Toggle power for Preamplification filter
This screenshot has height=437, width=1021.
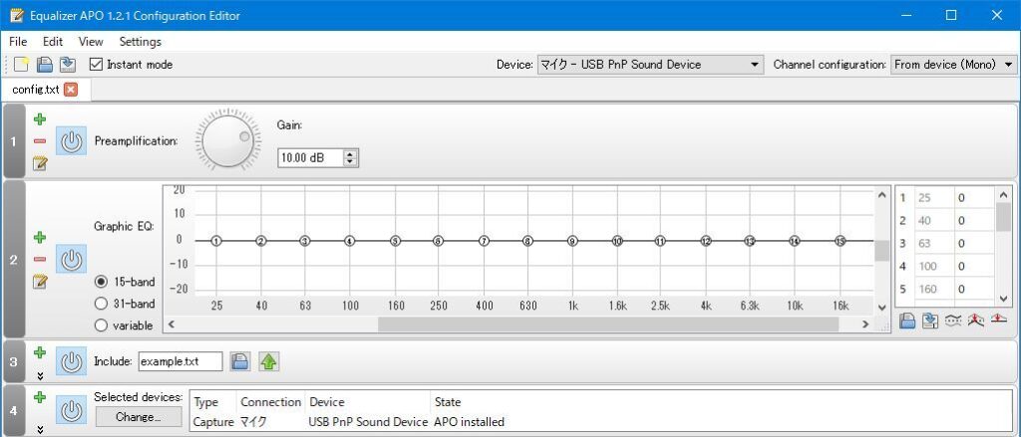(x=71, y=141)
